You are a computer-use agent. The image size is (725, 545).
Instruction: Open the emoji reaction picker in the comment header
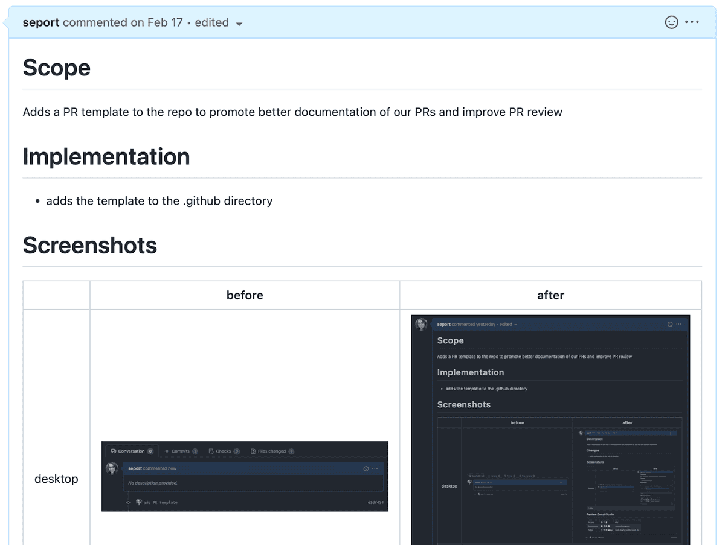tap(671, 22)
